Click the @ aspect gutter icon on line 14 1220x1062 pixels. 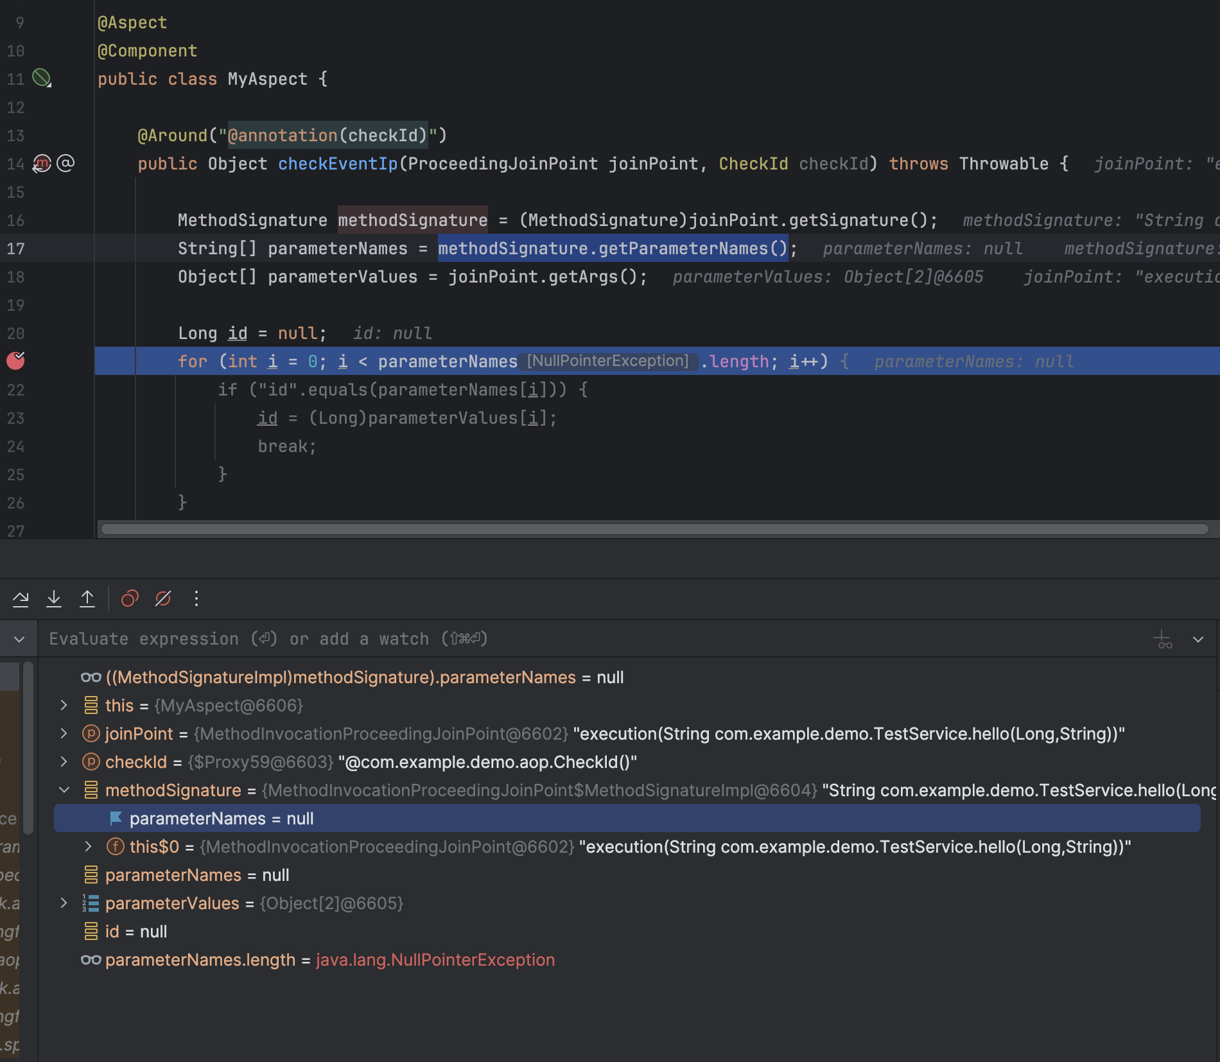coord(65,164)
